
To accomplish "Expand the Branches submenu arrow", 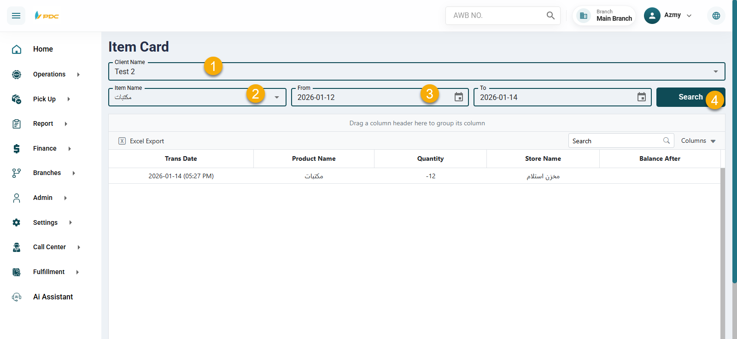I will coord(74,173).
